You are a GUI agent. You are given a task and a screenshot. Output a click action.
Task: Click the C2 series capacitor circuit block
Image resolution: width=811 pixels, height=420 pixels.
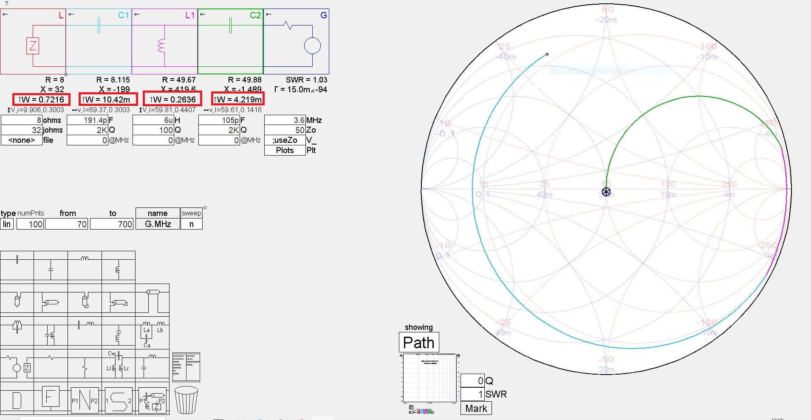tap(230, 41)
